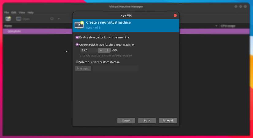Go Back to the previous step
The width and height of the screenshot is (253, 138).
tap(147, 121)
